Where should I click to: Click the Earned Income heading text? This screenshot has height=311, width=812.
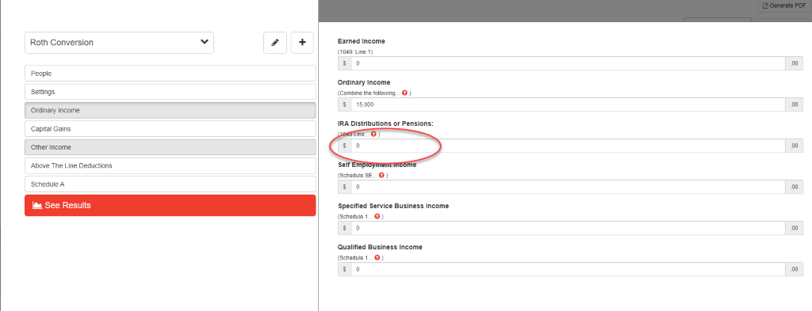(361, 41)
